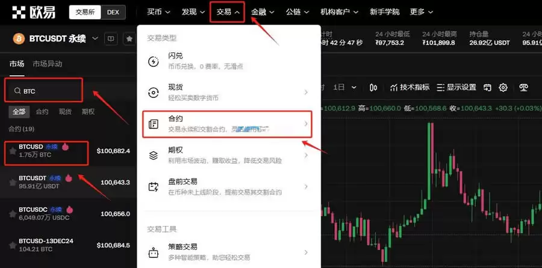Select the 闪兑 lightning swap icon

[x=153, y=62]
